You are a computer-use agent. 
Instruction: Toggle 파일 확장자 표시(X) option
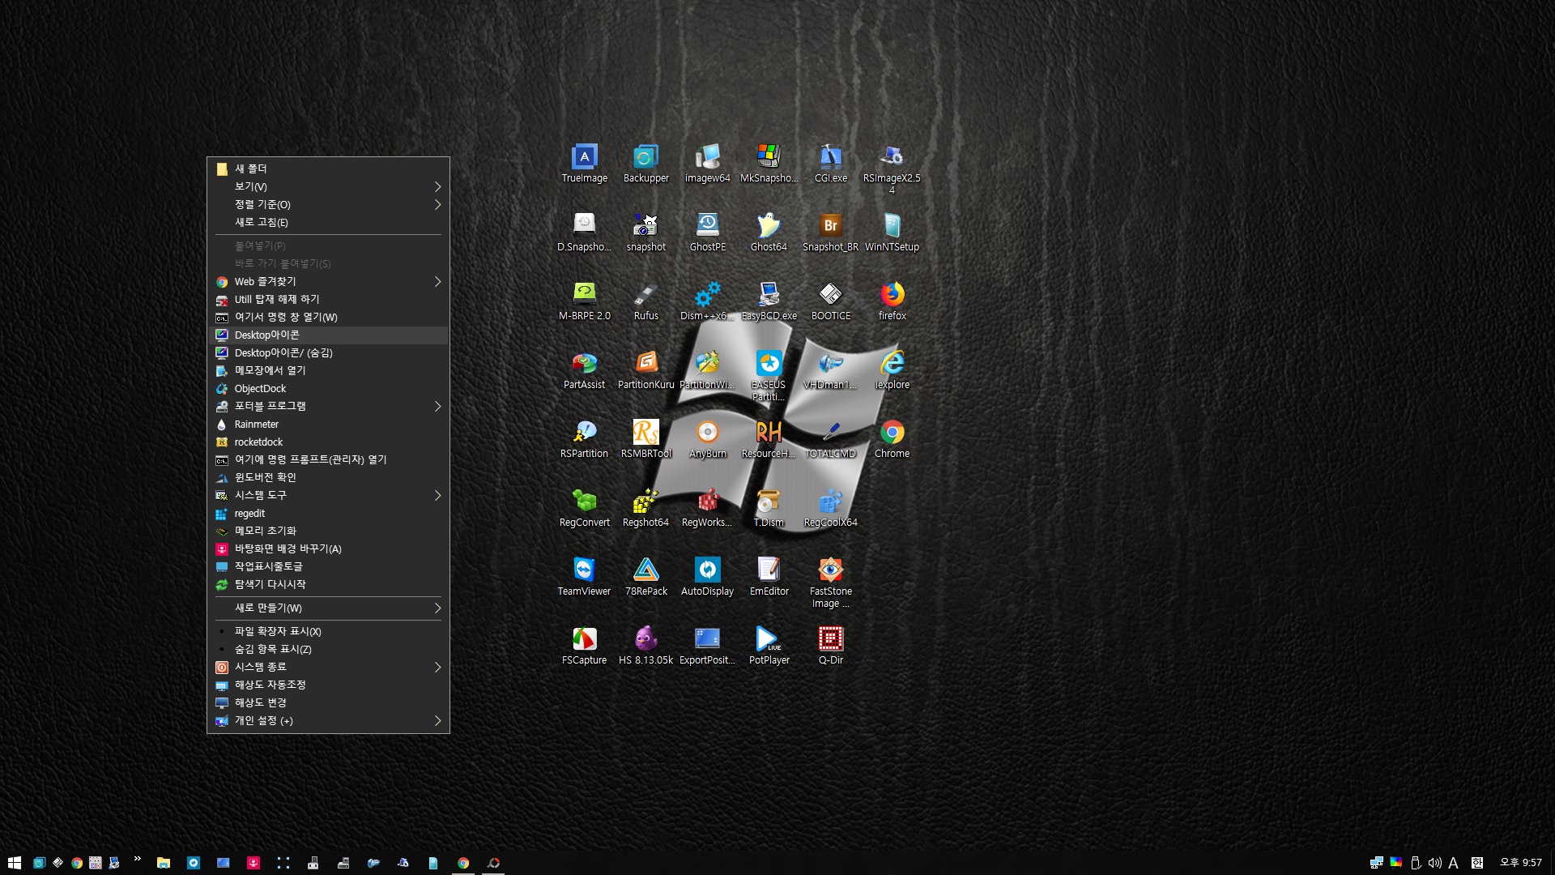pyautogui.click(x=328, y=631)
